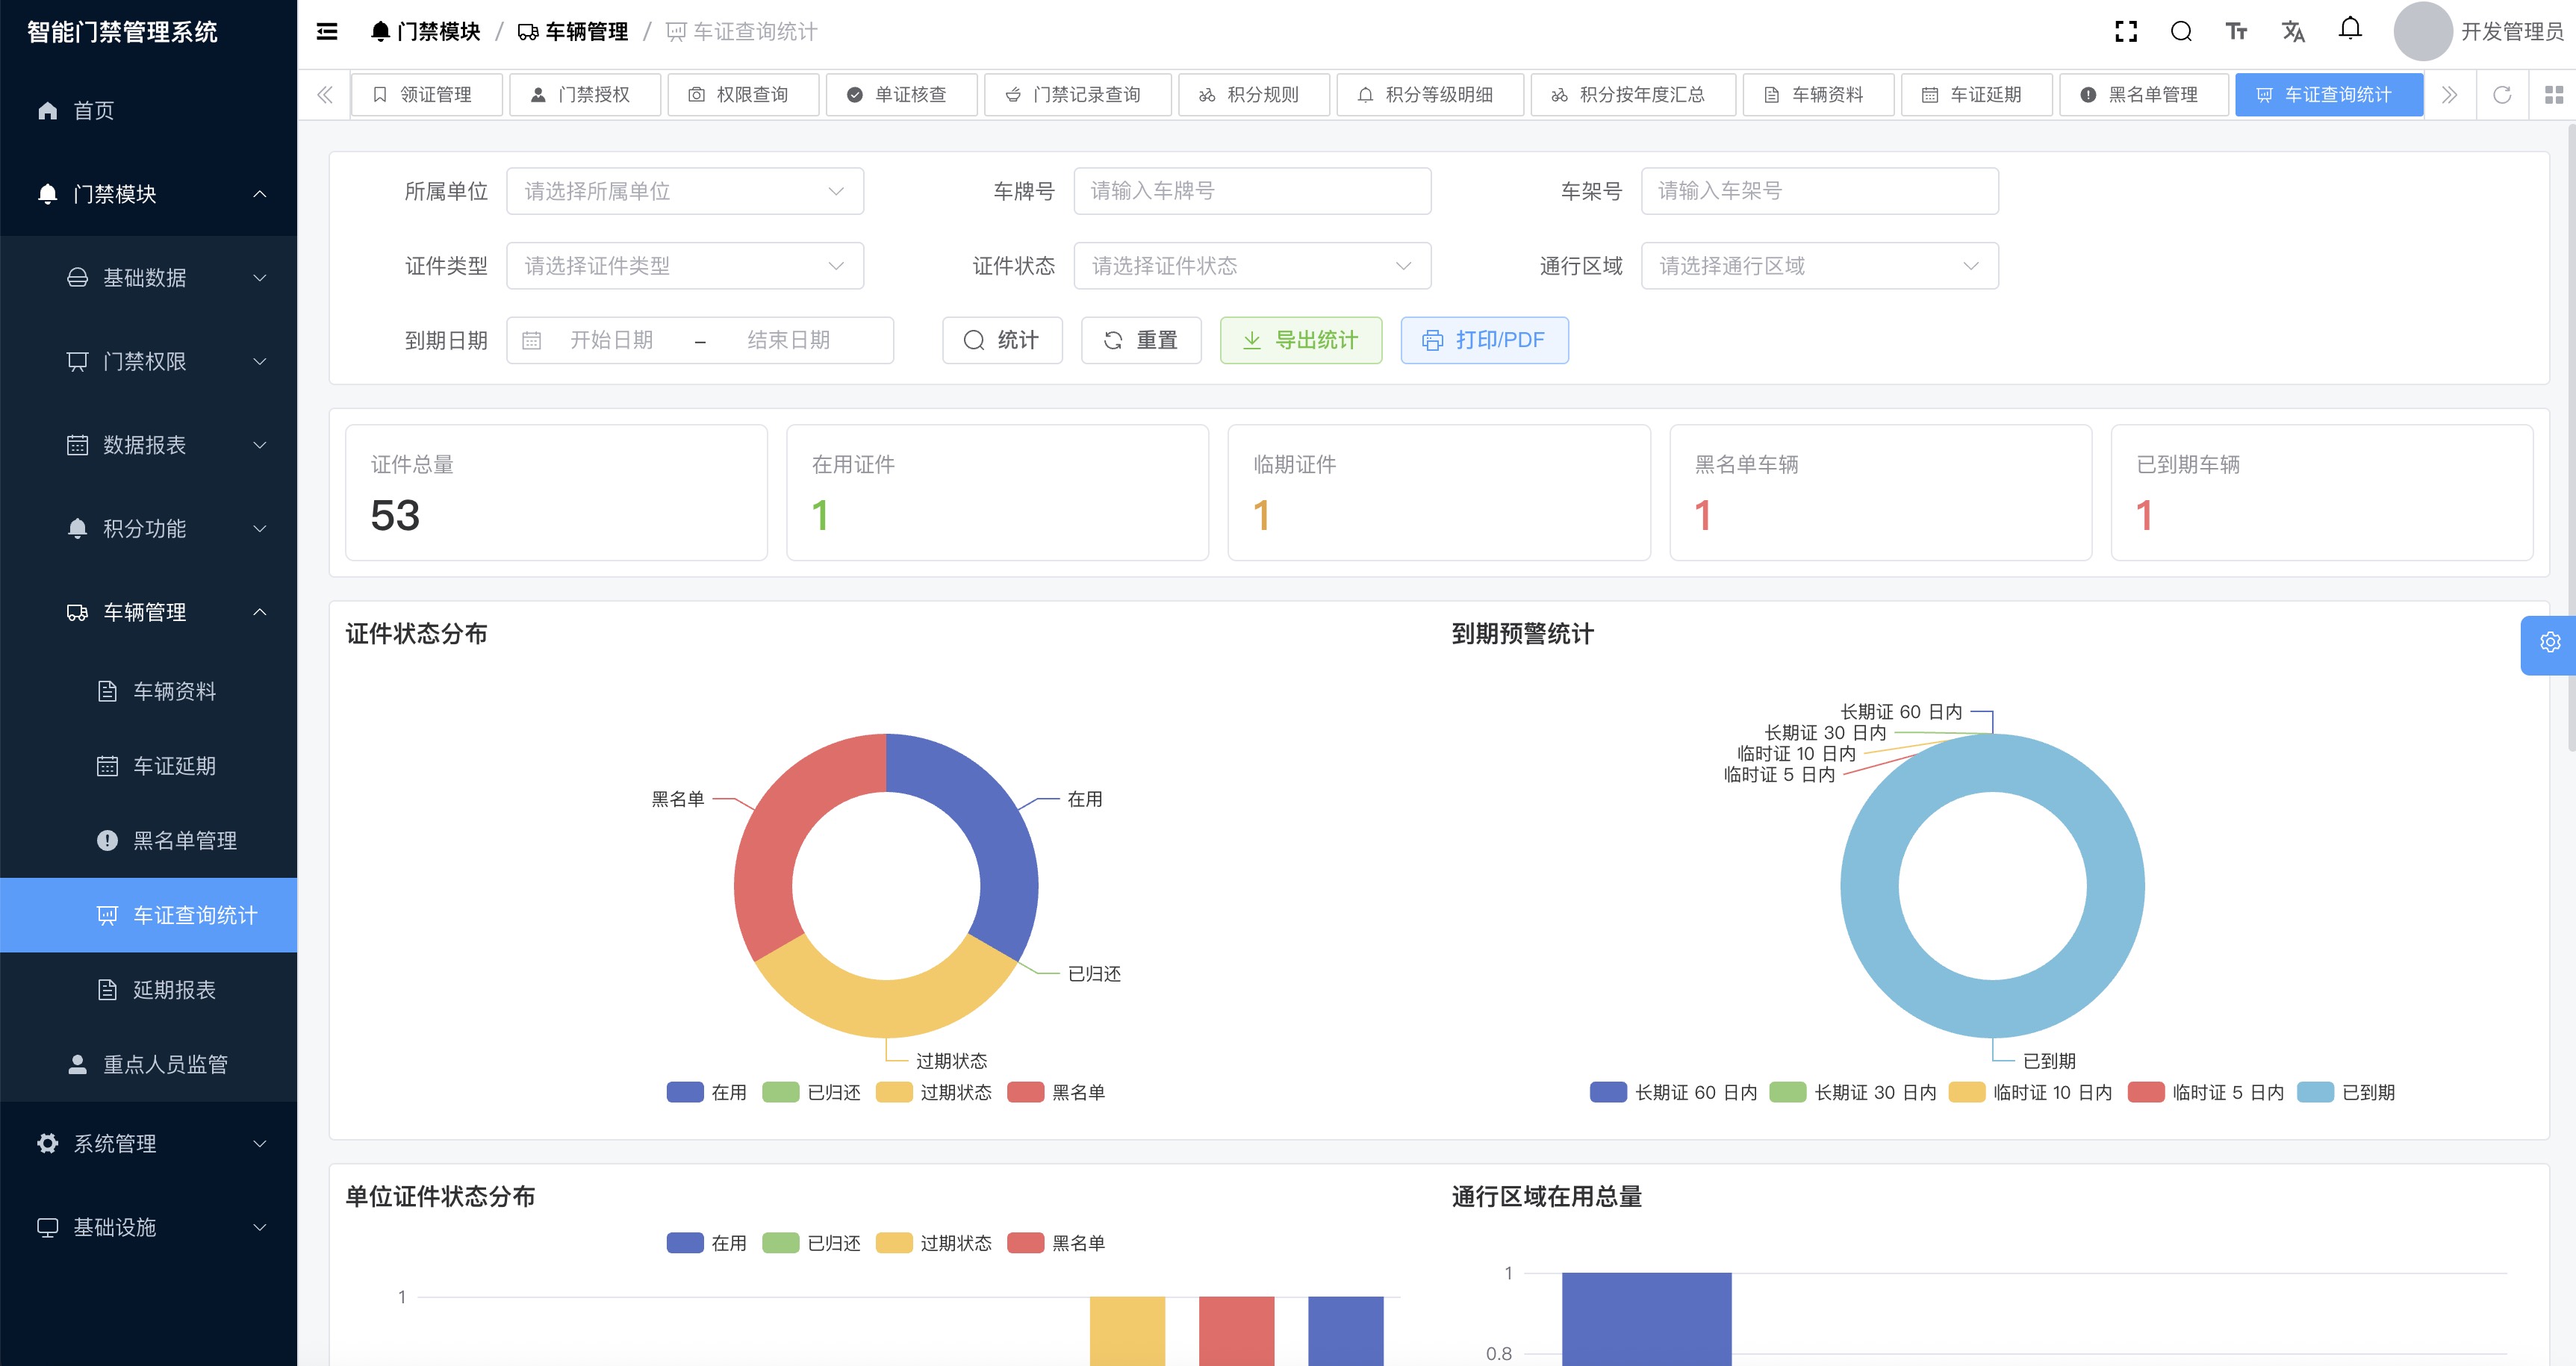Collapse the 车辆管理 submenu
Screen dimensions: 2576x1366
(x=148, y=613)
